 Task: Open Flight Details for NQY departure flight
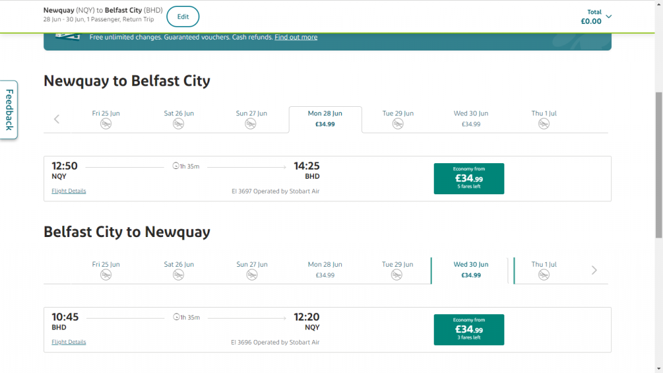pos(69,191)
